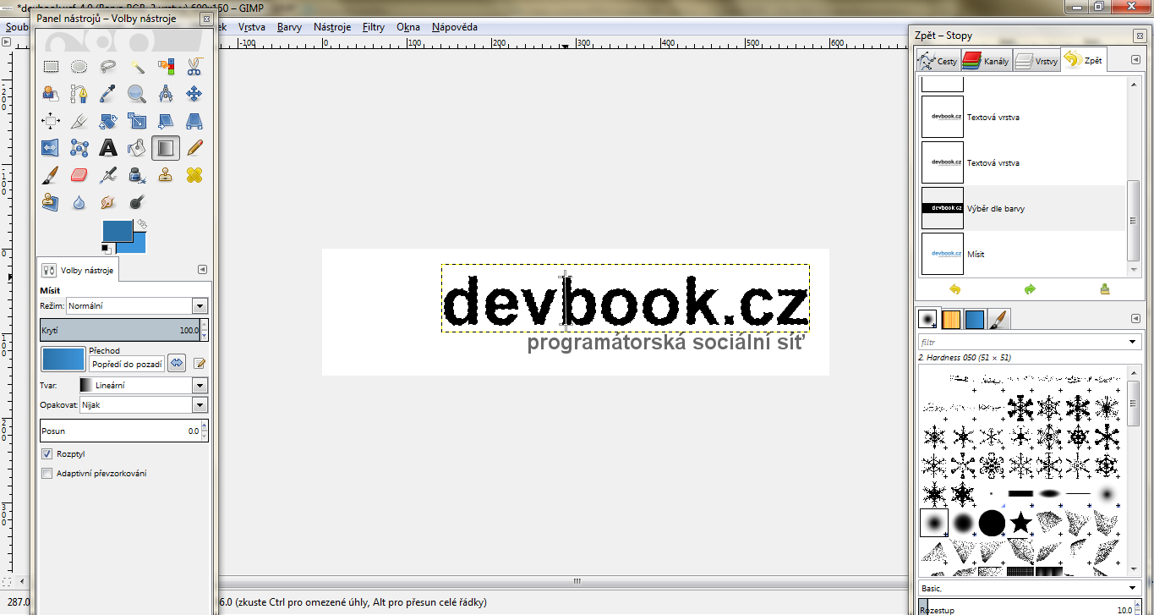The height and width of the screenshot is (615, 1154).
Task: Select the Move tool
Action: coord(194,93)
